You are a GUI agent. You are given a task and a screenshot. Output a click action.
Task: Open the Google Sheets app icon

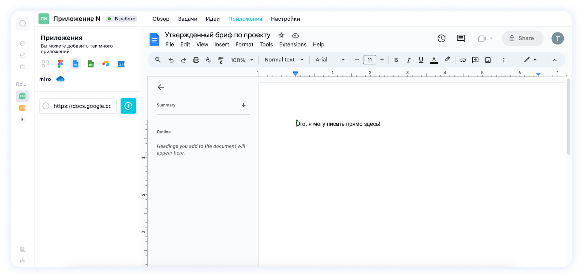[91, 64]
